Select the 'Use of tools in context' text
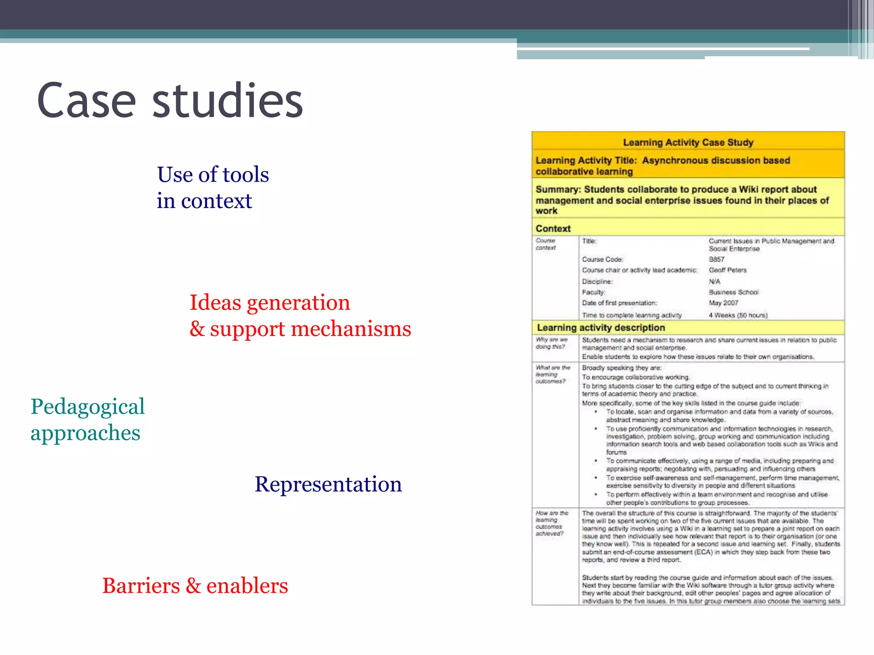 tap(213, 187)
